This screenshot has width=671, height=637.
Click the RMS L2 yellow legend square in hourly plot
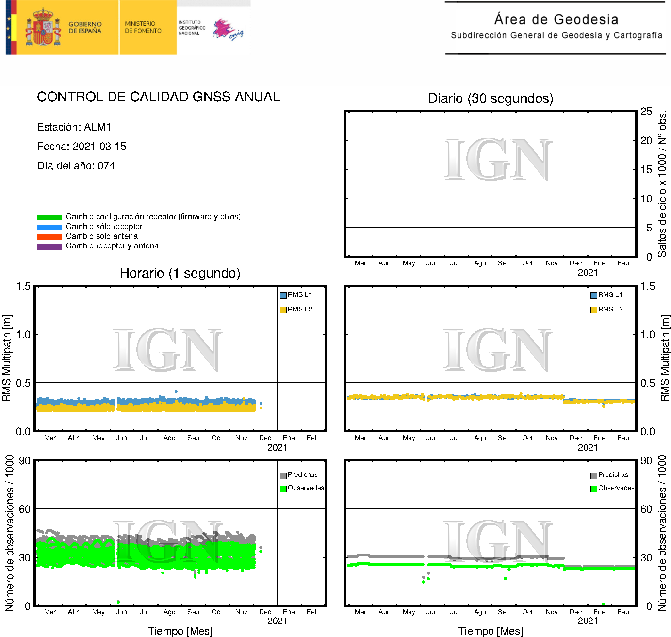coord(283,310)
